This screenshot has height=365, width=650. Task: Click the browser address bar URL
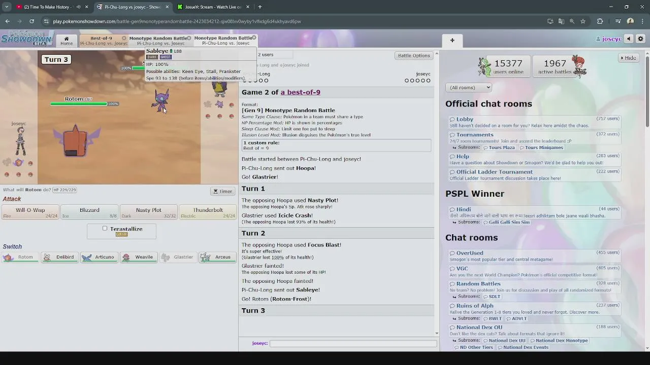(177, 21)
